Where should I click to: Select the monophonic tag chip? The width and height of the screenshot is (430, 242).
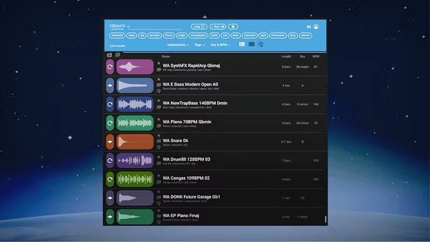[x=198, y=36]
